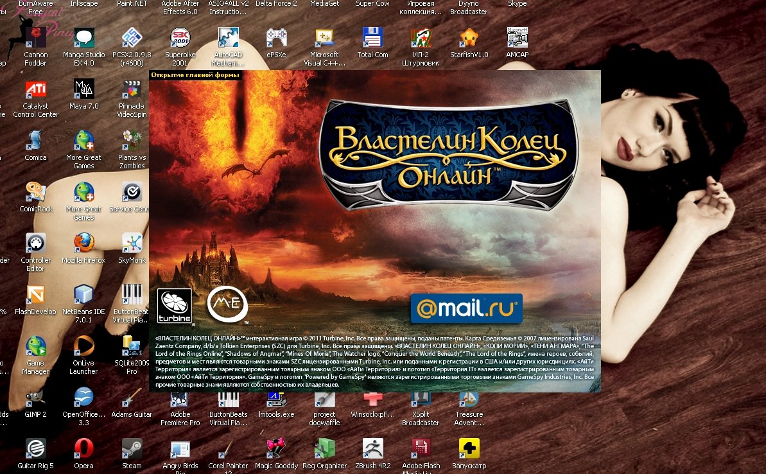This screenshot has height=474, width=766.
Task: Select the Adams Guitar shortcut
Action: tap(132, 398)
